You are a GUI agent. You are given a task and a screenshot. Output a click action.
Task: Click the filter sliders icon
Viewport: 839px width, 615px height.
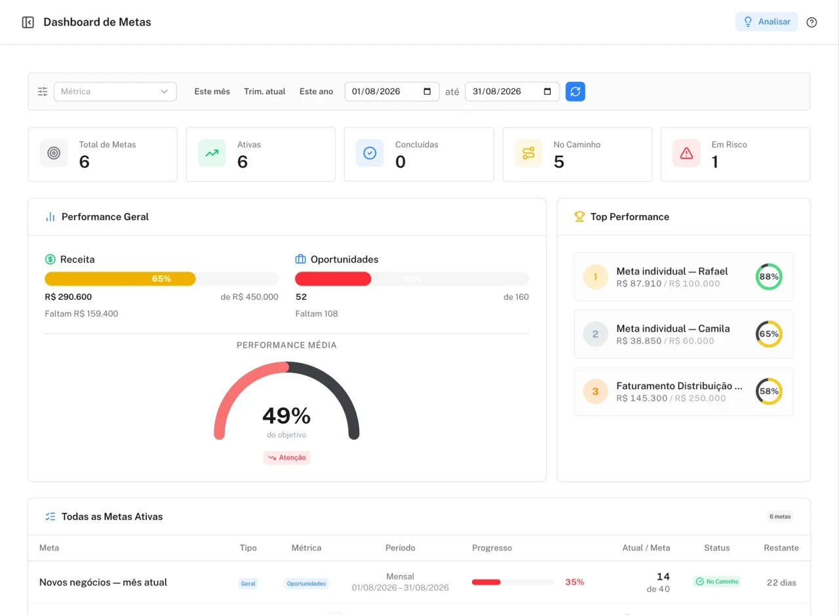[43, 92]
